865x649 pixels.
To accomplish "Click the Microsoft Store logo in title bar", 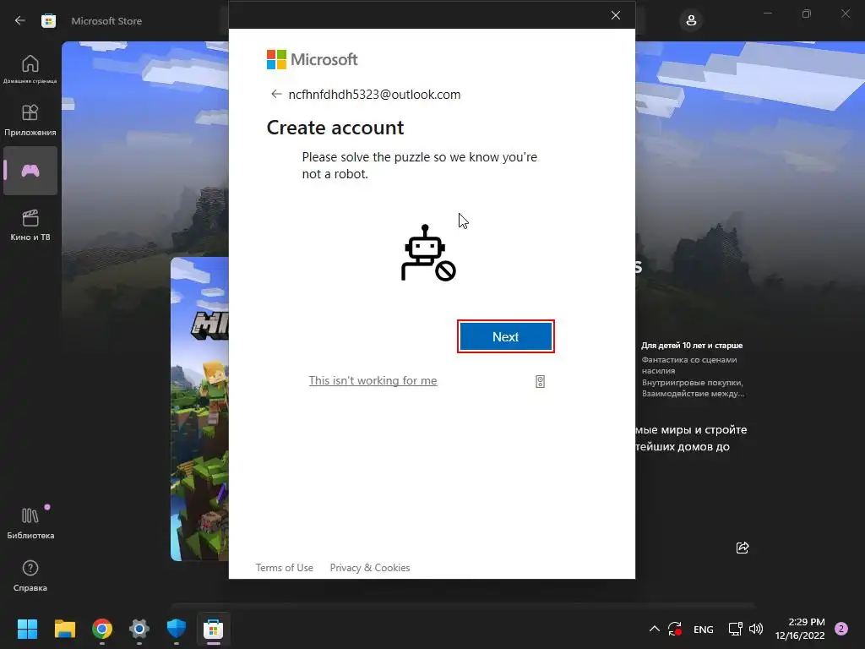I will (48, 21).
